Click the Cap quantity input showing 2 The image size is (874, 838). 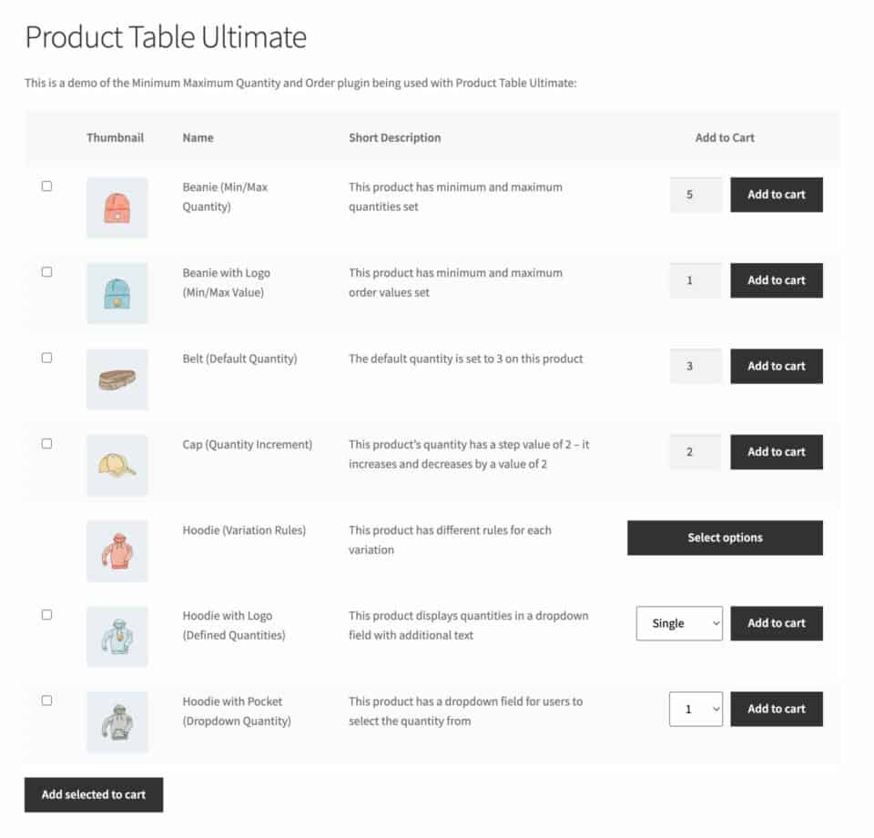coord(695,451)
